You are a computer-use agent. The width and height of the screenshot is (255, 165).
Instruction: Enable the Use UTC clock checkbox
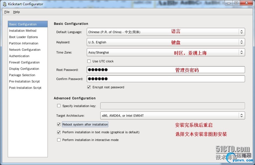point(89,61)
